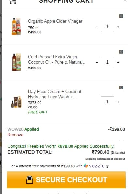The image size is (128, 194).
Task: Open Organic Apple Cider Vinegar product link
Action: point(55,21)
